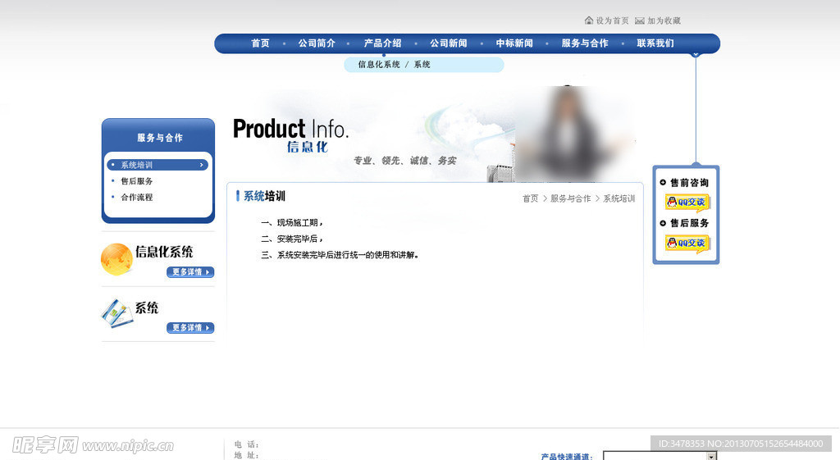Click the bullet icon next to 售后服务
This screenshot has height=460, width=840.
tap(663, 223)
